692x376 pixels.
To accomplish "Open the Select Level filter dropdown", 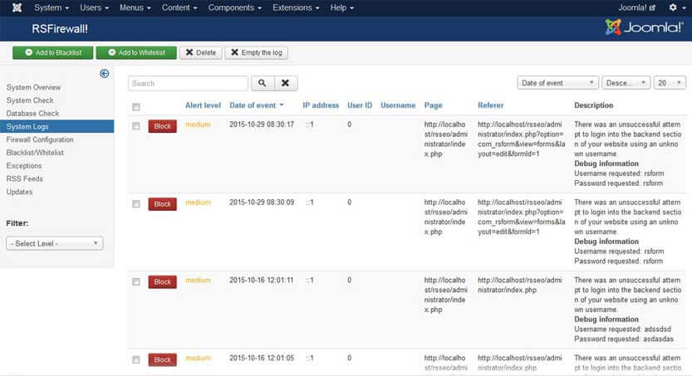I will pyautogui.click(x=54, y=243).
